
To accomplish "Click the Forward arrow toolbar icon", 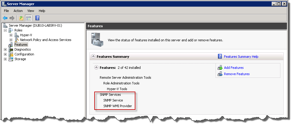I will pyautogui.click(x=12, y=18).
